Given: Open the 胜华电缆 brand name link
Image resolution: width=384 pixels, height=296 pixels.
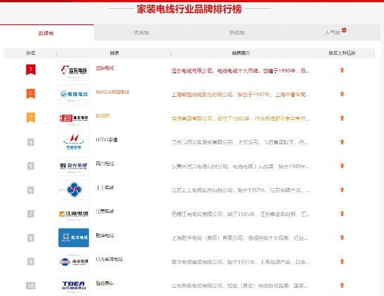Looking at the screenshot, I should point(105,235).
